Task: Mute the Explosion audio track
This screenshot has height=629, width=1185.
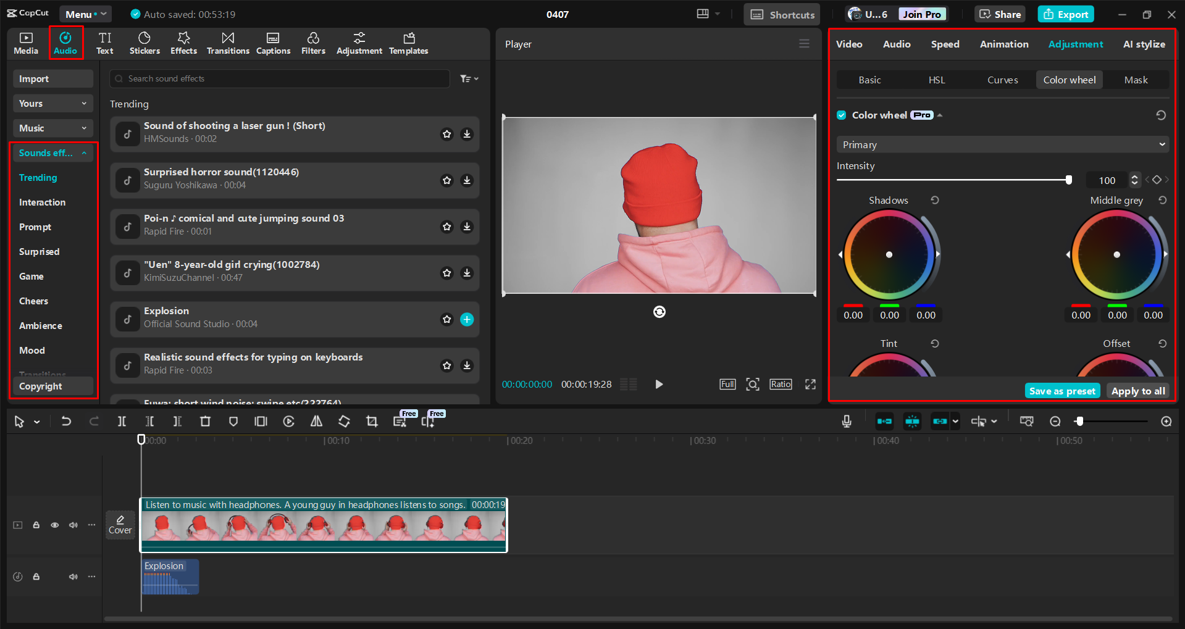Action: point(73,577)
